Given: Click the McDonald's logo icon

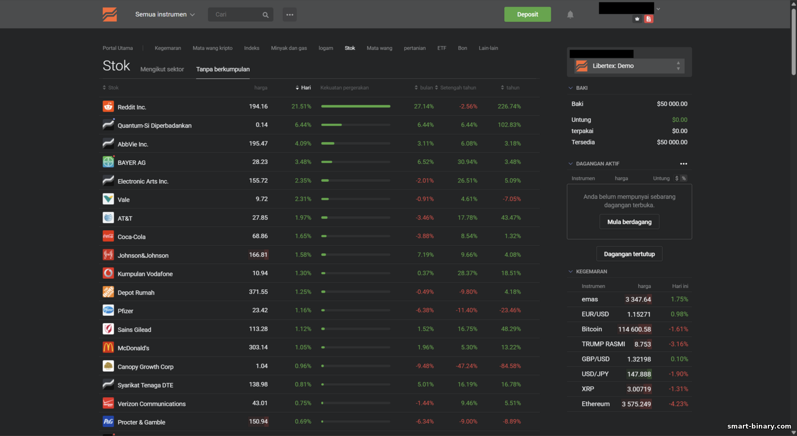Looking at the screenshot, I should tap(108, 347).
